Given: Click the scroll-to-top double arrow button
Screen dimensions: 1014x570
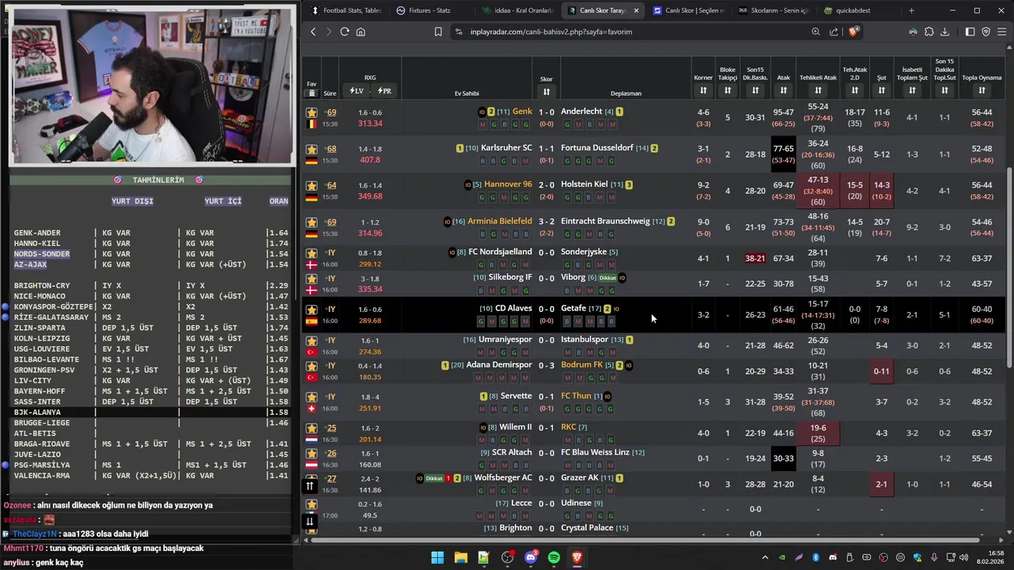Looking at the screenshot, I should [x=310, y=485].
